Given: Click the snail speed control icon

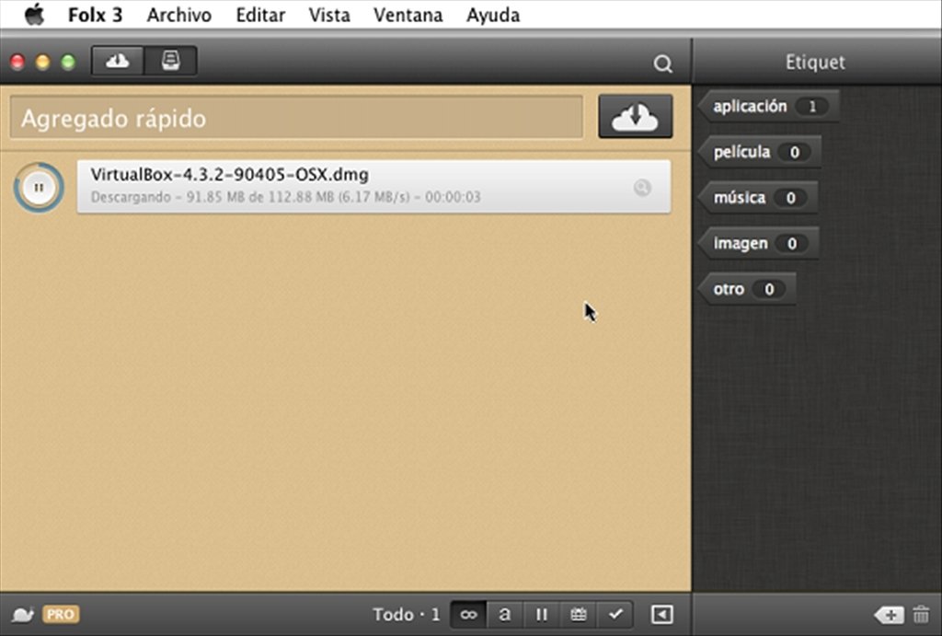Looking at the screenshot, I should 23,614.
